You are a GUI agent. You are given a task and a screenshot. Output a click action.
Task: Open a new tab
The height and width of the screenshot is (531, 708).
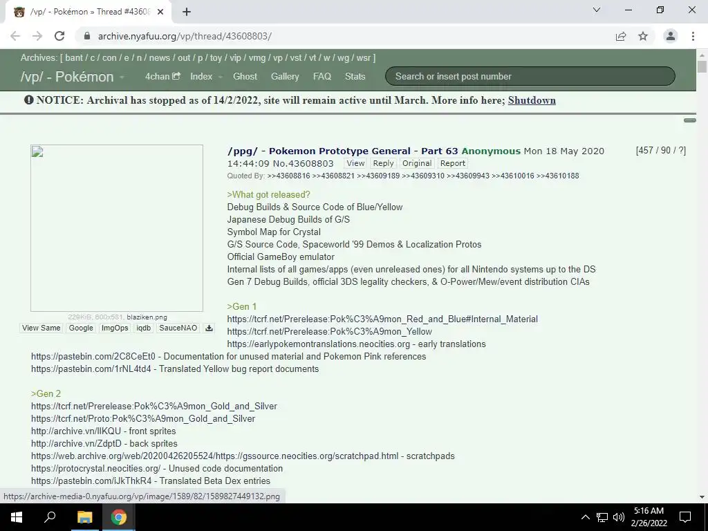(187, 12)
